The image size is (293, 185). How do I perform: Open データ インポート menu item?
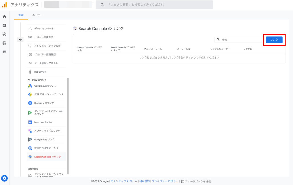click(46, 29)
